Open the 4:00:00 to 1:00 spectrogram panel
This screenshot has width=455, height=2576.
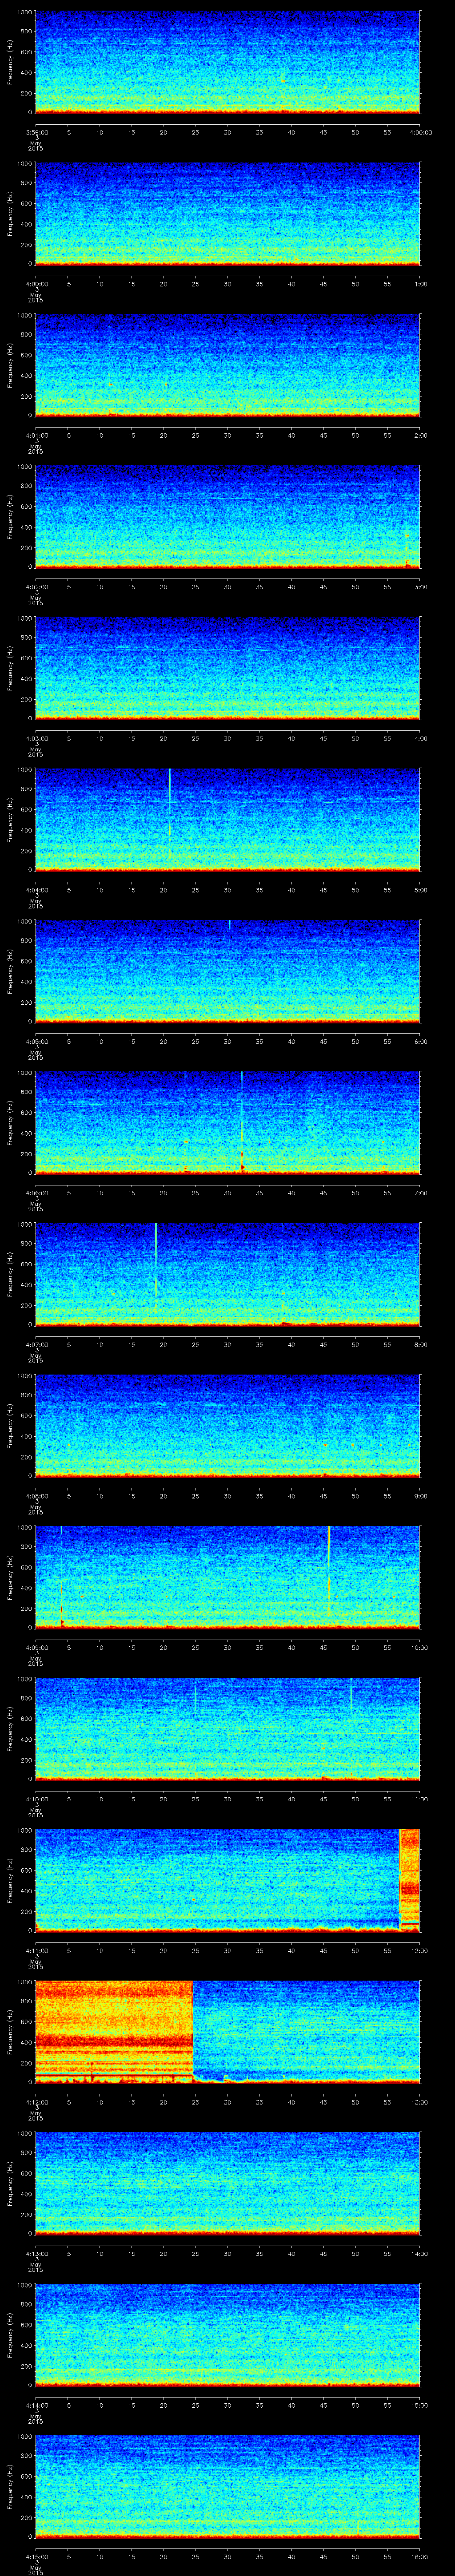[x=228, y=213]
